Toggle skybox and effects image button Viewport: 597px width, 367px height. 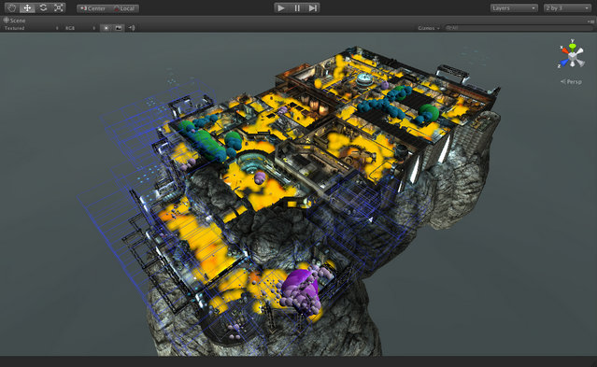click(x=119, y=28)
